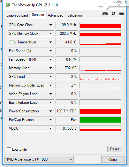Image resolution: width=129 pixels, height=167 pixels.
Task: Go to the Validation tab
Action: tap(74, 15)
